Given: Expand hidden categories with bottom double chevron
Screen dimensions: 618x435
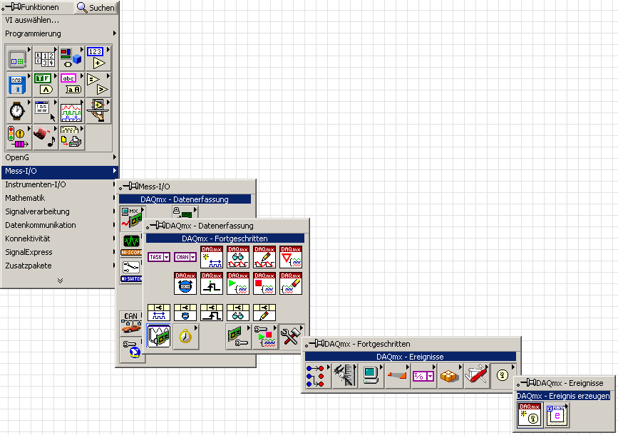Looking at the screenshot, I should point(60,281).
